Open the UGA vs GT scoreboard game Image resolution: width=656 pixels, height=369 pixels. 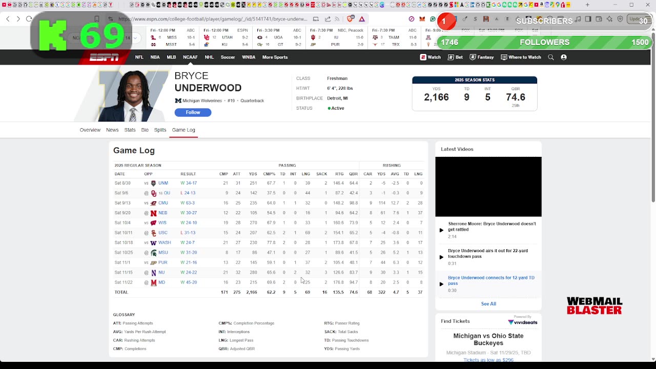[x=279, y=37]
